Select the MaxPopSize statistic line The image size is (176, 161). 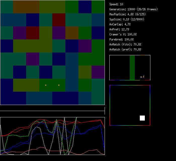127,14
